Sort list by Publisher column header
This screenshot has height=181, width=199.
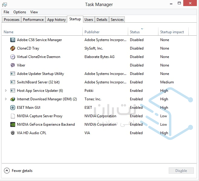(92, 32)
